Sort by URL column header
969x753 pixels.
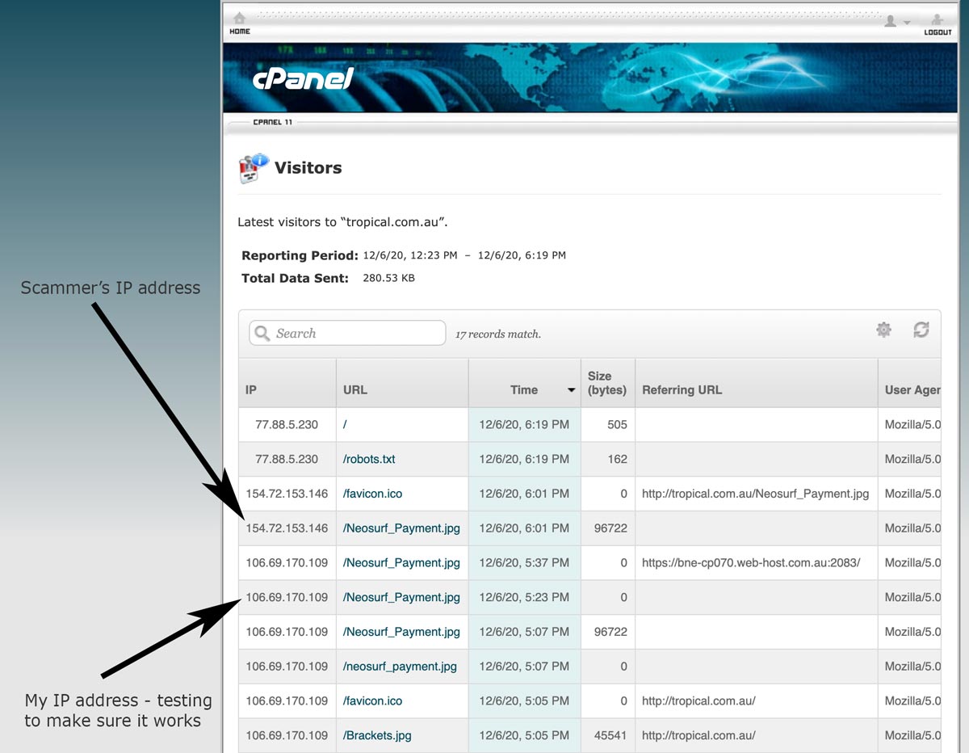tap(355, 389)
